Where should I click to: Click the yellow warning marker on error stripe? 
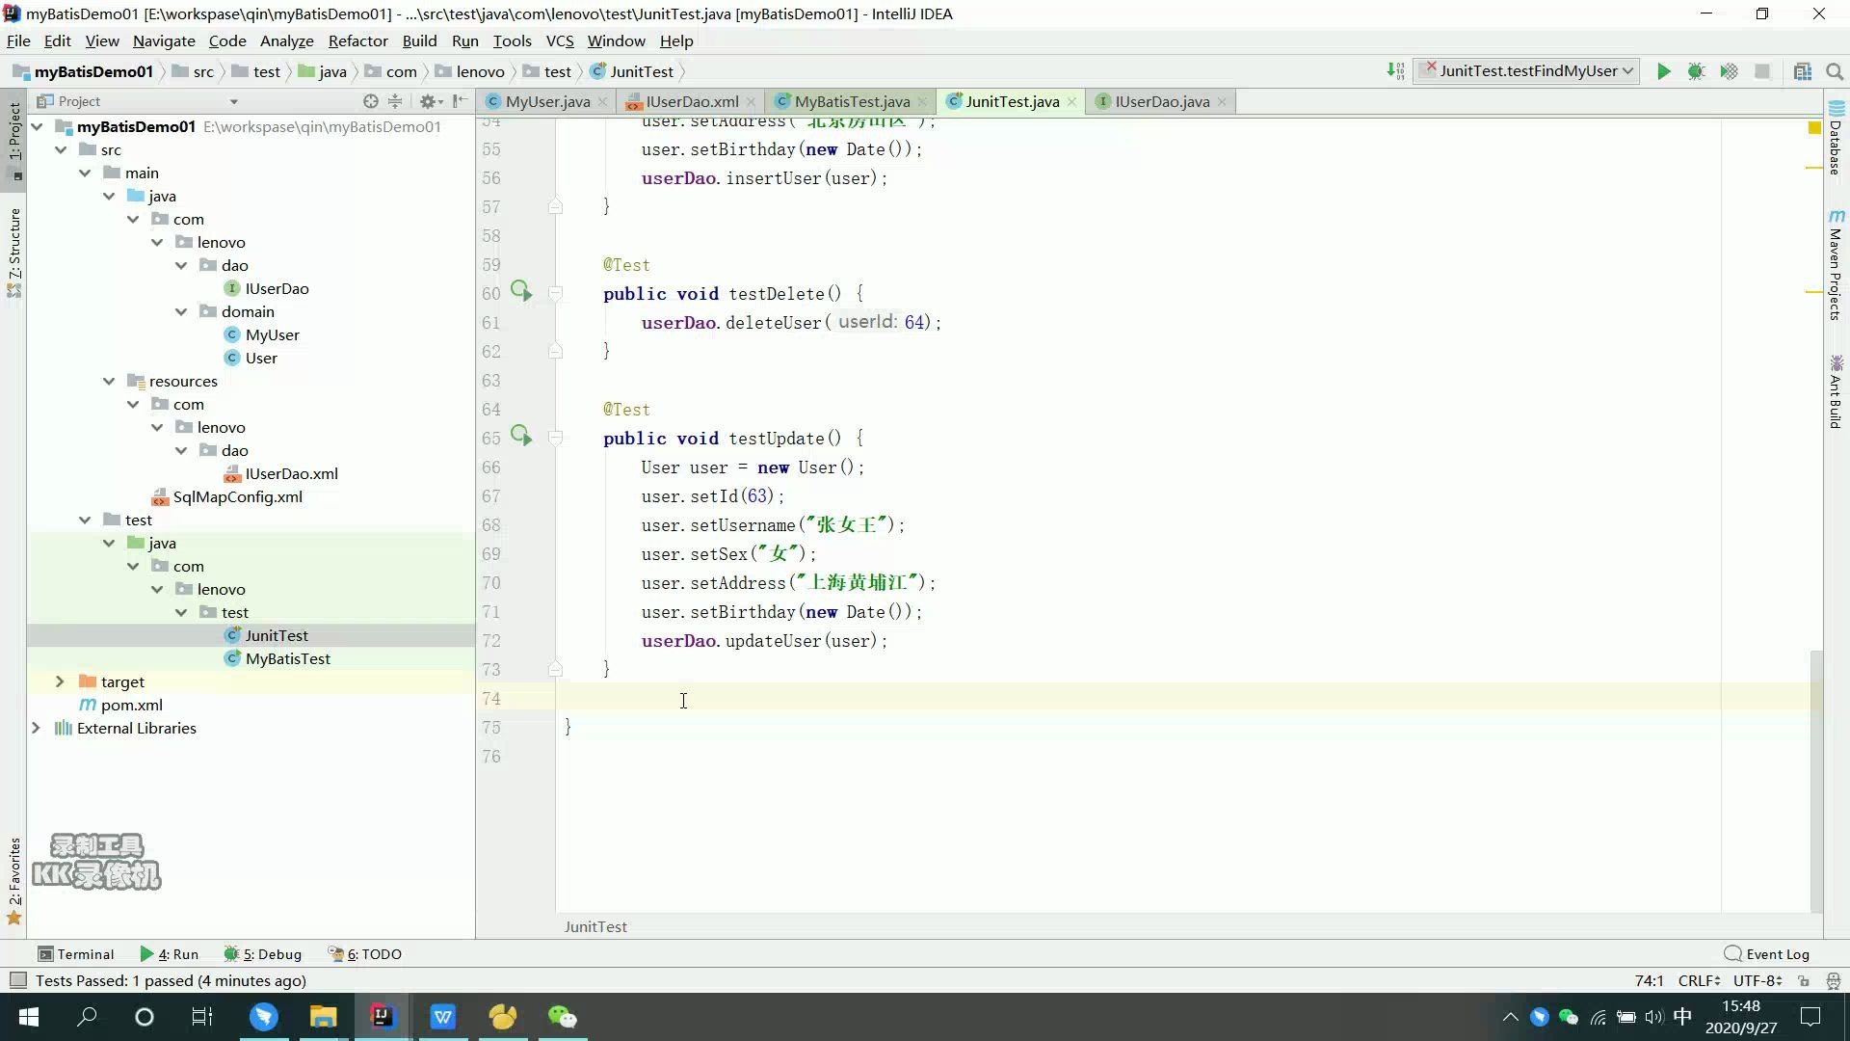[1814, 127]
